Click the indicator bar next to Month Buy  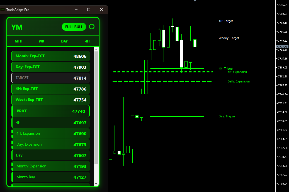[12, 177]
